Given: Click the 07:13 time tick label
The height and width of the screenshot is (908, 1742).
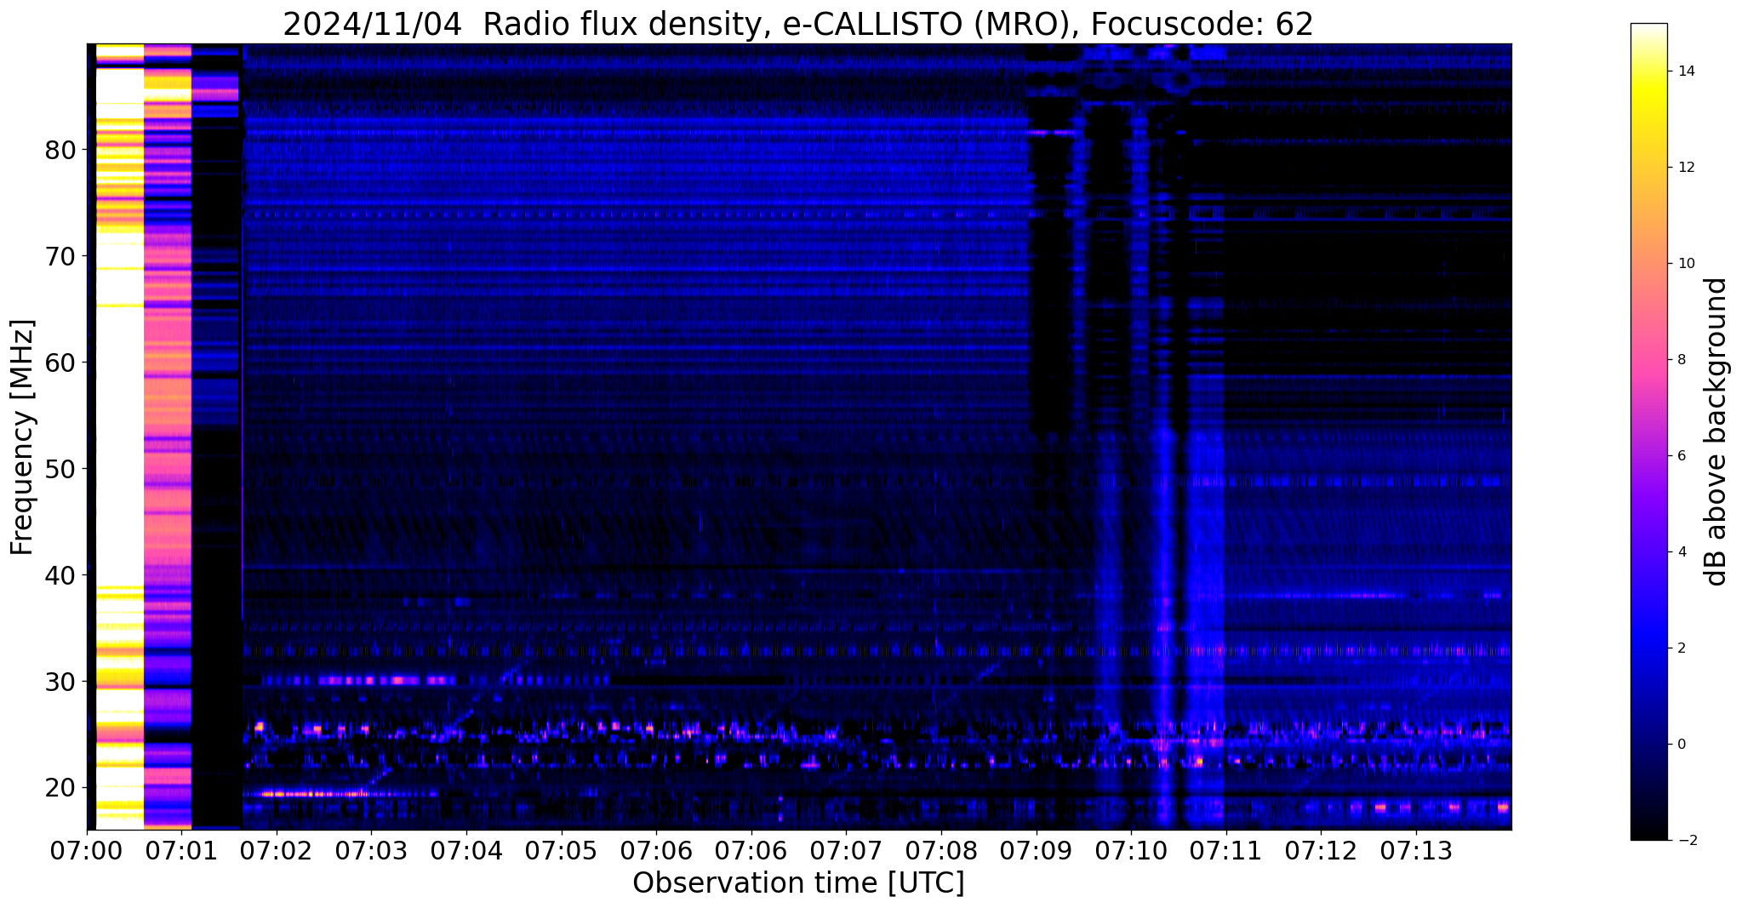Looking at the screenshot, I should click(x=1417, y=850).
